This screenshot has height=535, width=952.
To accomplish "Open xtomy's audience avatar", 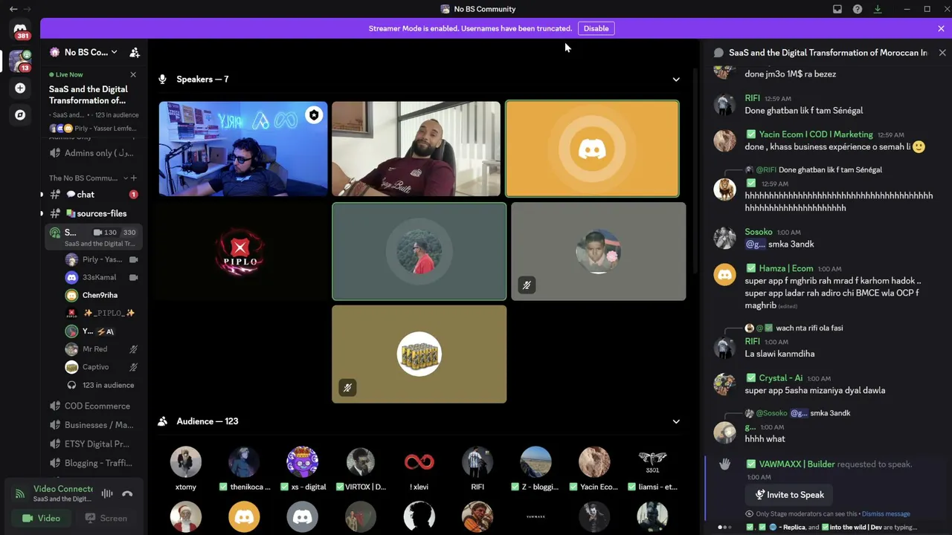I will pyautogui.click(x=186, y=461).
